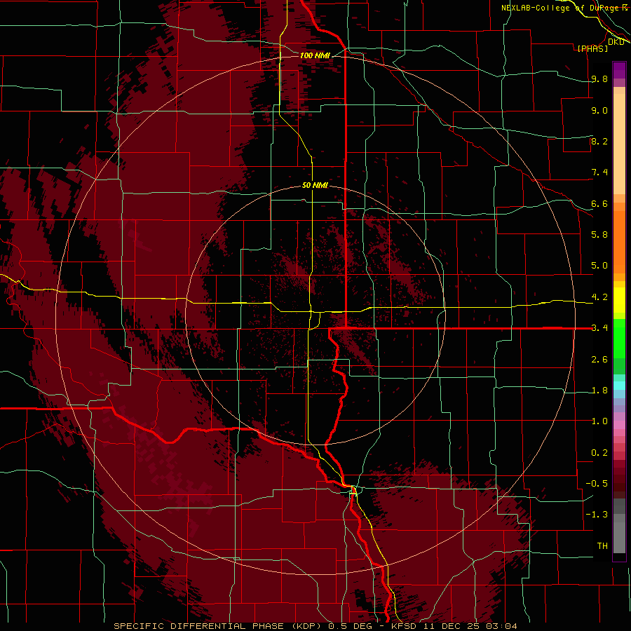Pick the orange segment of the color bar
The width and height of the screenshot is (631, 631).
(x=619, y=242)
